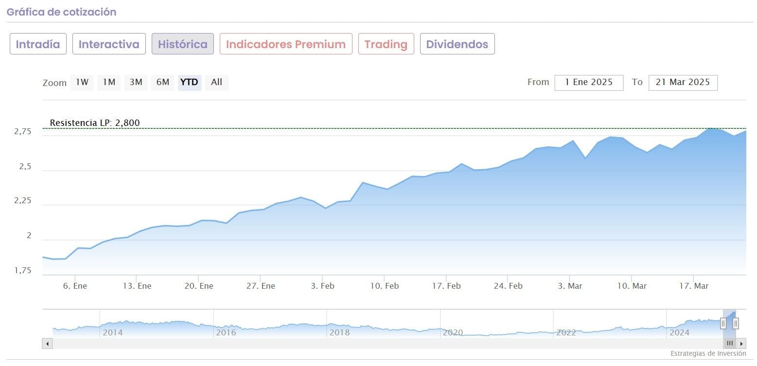Open Indicadores Premium tab
The image size is (757, 366).
pos(286,44)
